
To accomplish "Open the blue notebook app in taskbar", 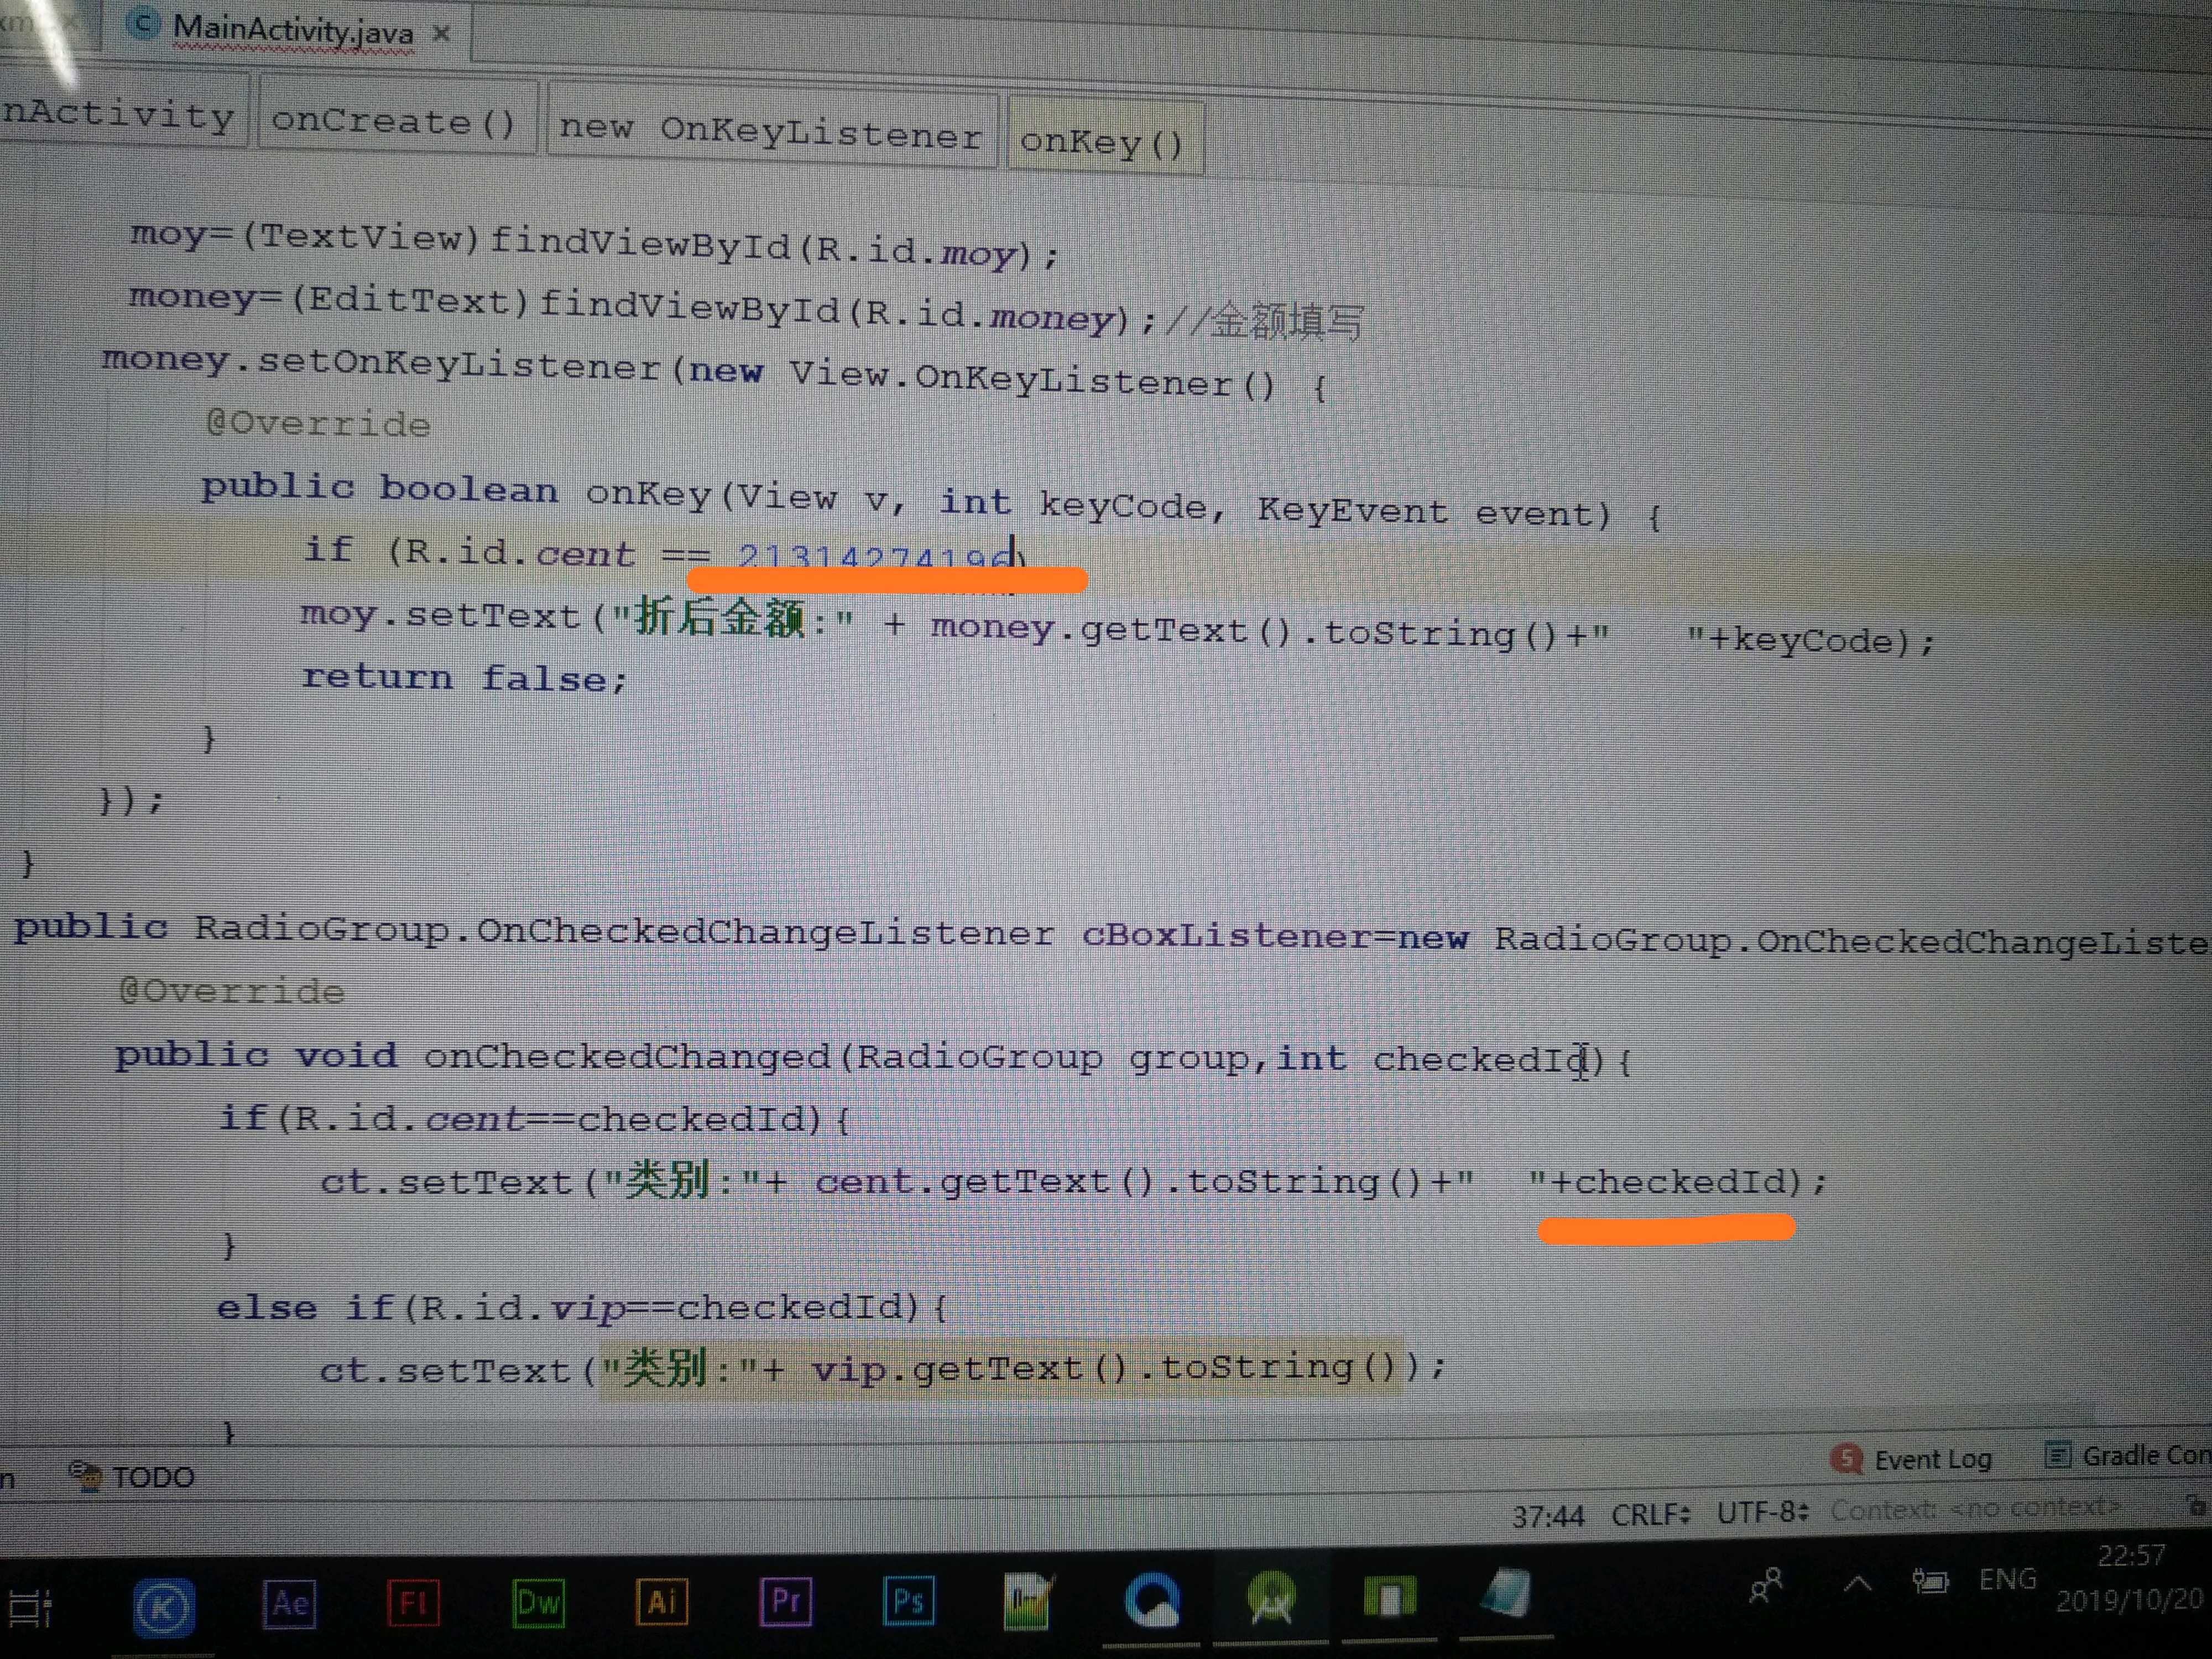I will (1506, 1594).
